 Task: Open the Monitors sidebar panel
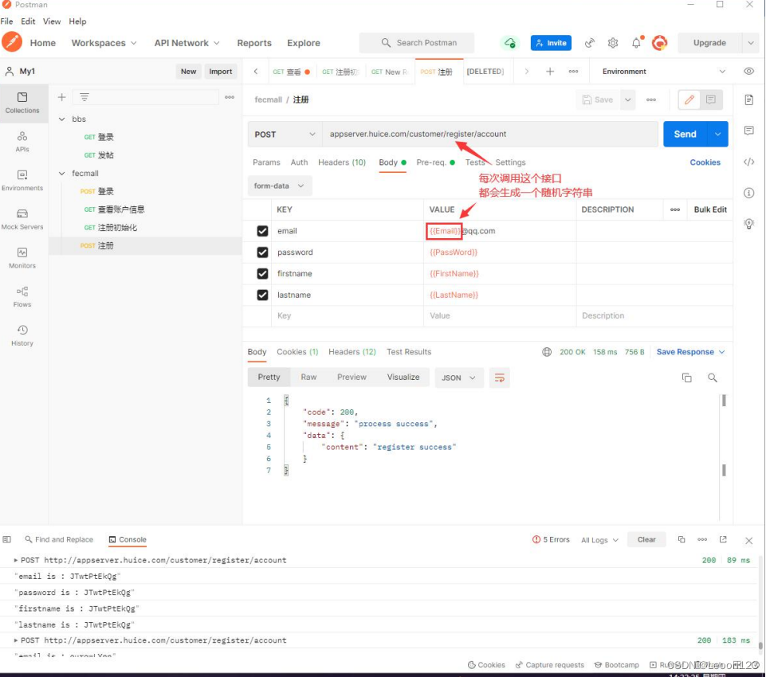(22, 258)
